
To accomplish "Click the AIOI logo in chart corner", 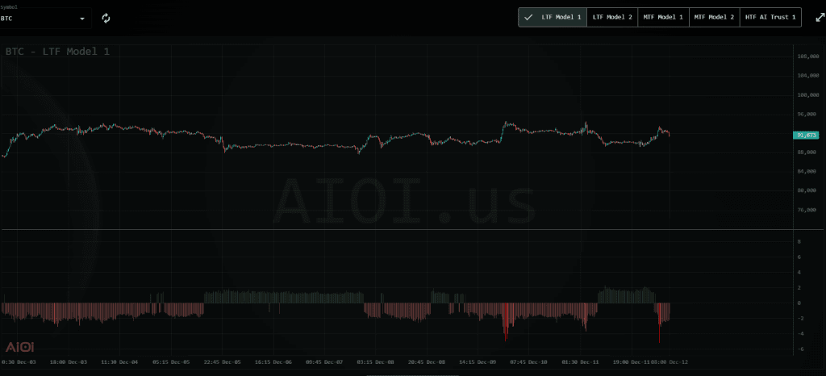I will click(19, 346).
